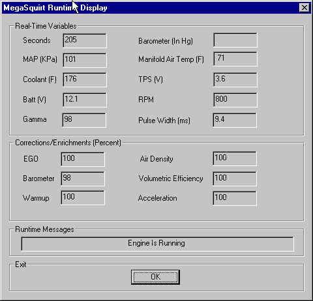
Task: Click the Barometer label under Corrections/Enrichments
Action: click(38, 179)
